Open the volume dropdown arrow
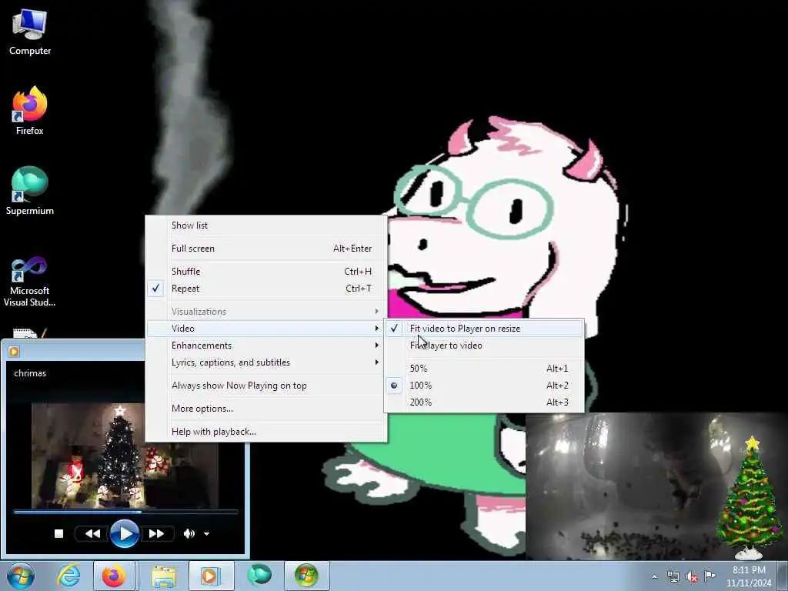 click(x=206, y=534)
